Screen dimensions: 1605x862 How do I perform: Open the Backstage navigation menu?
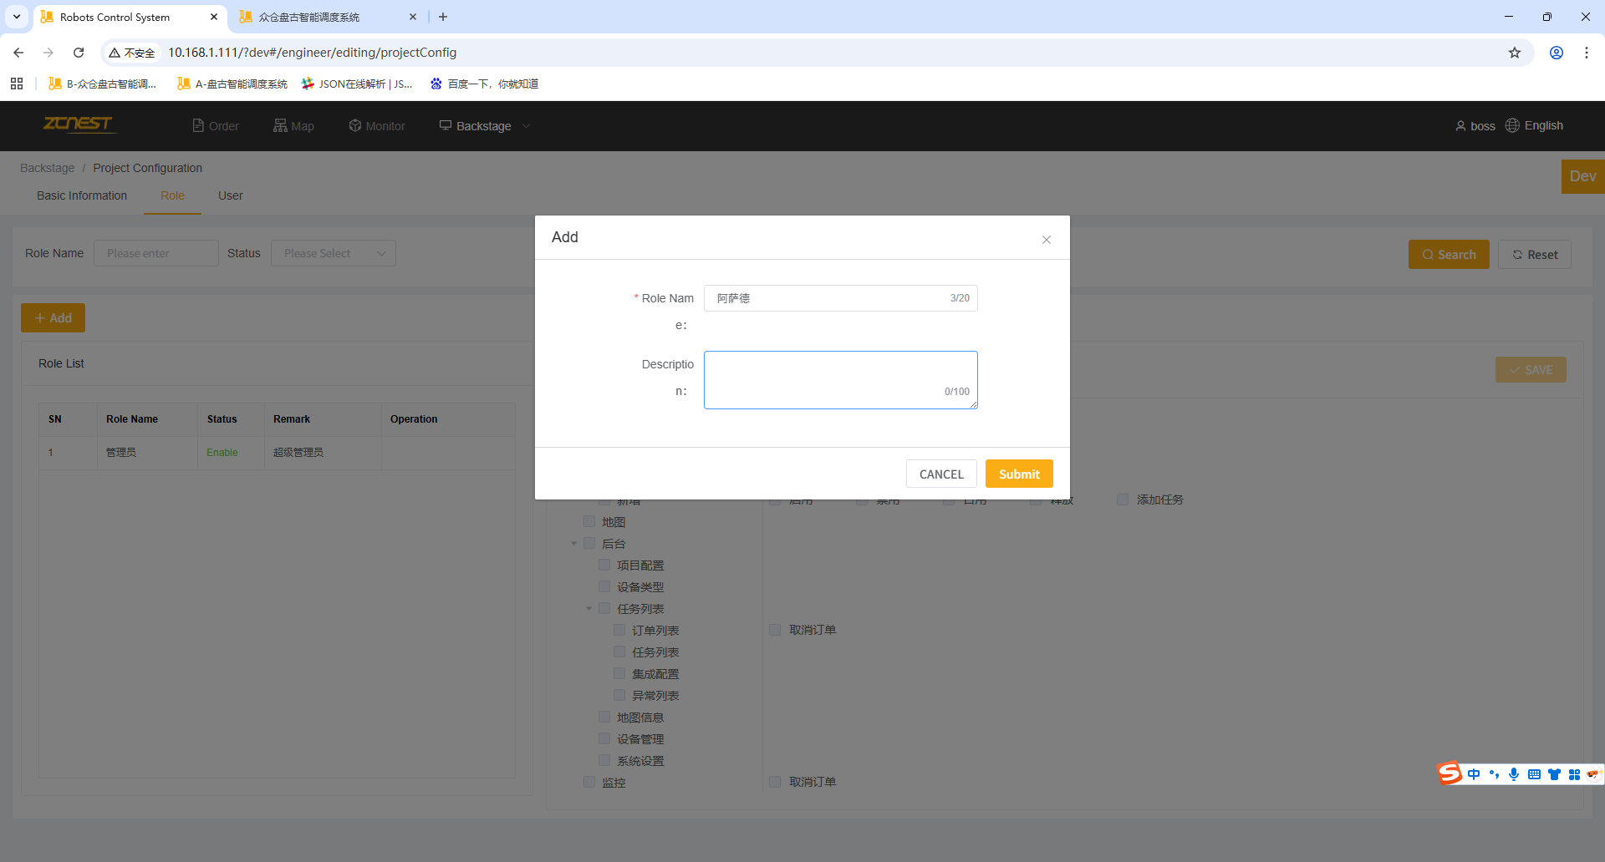pyautogui.click(x=484, y=126)
